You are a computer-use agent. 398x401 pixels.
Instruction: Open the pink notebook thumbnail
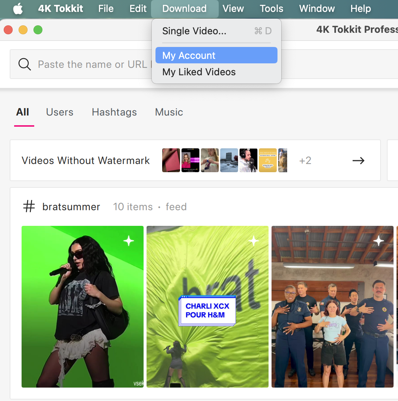click(x=171, y=160)
